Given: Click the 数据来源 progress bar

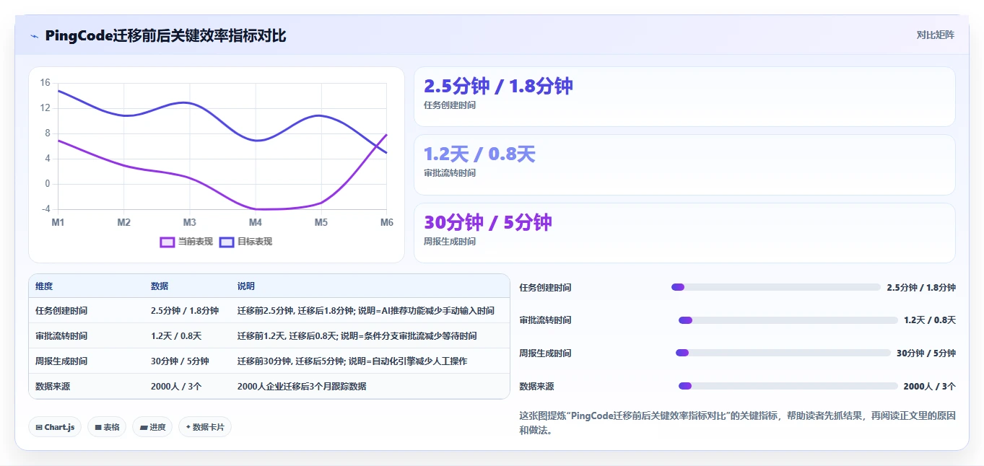Looking at the screenshot, I should (x=788, y=386).
